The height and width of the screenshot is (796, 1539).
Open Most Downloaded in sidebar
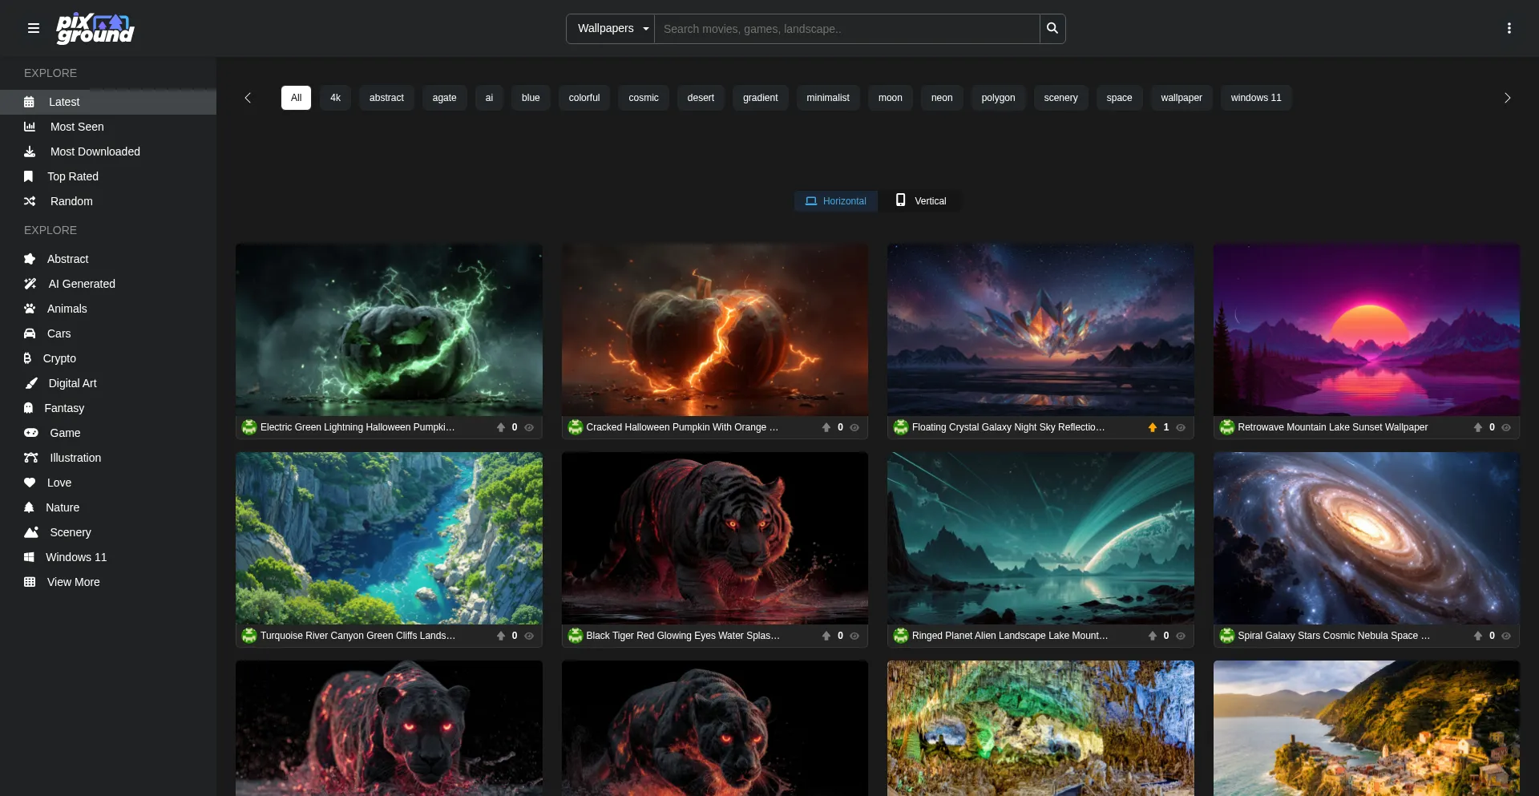point(95,152)
